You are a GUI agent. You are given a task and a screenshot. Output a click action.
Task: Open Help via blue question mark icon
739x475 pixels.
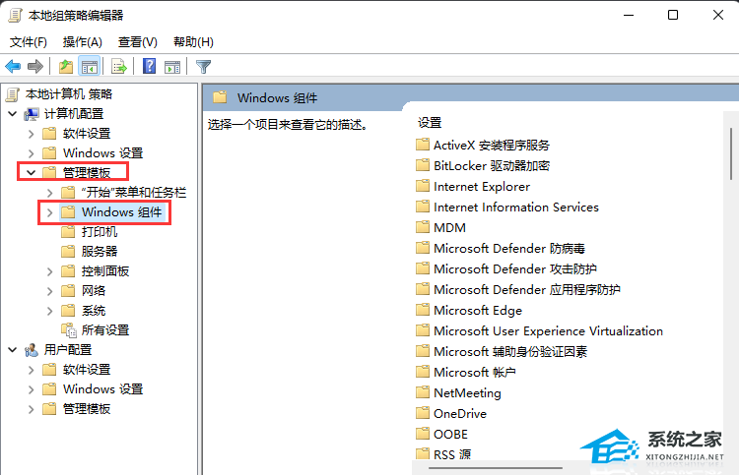[149, 67]
